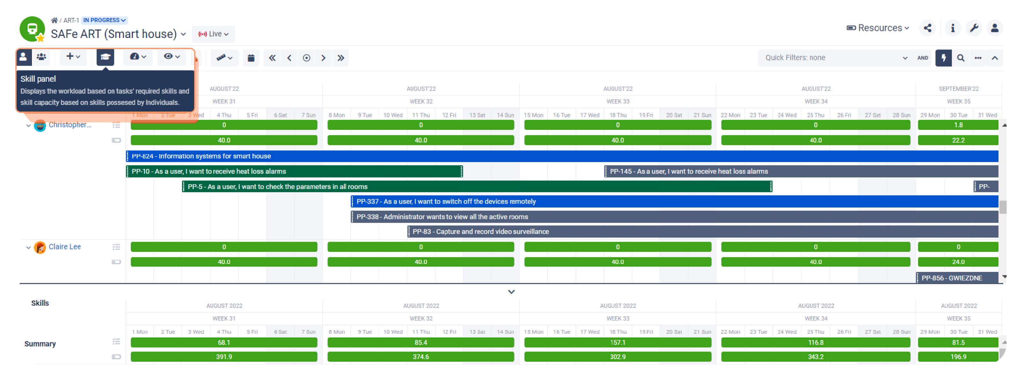Collapse Christopher's resource row
1022x380 pixels.
pyautogui.click(x=28, y=126)
